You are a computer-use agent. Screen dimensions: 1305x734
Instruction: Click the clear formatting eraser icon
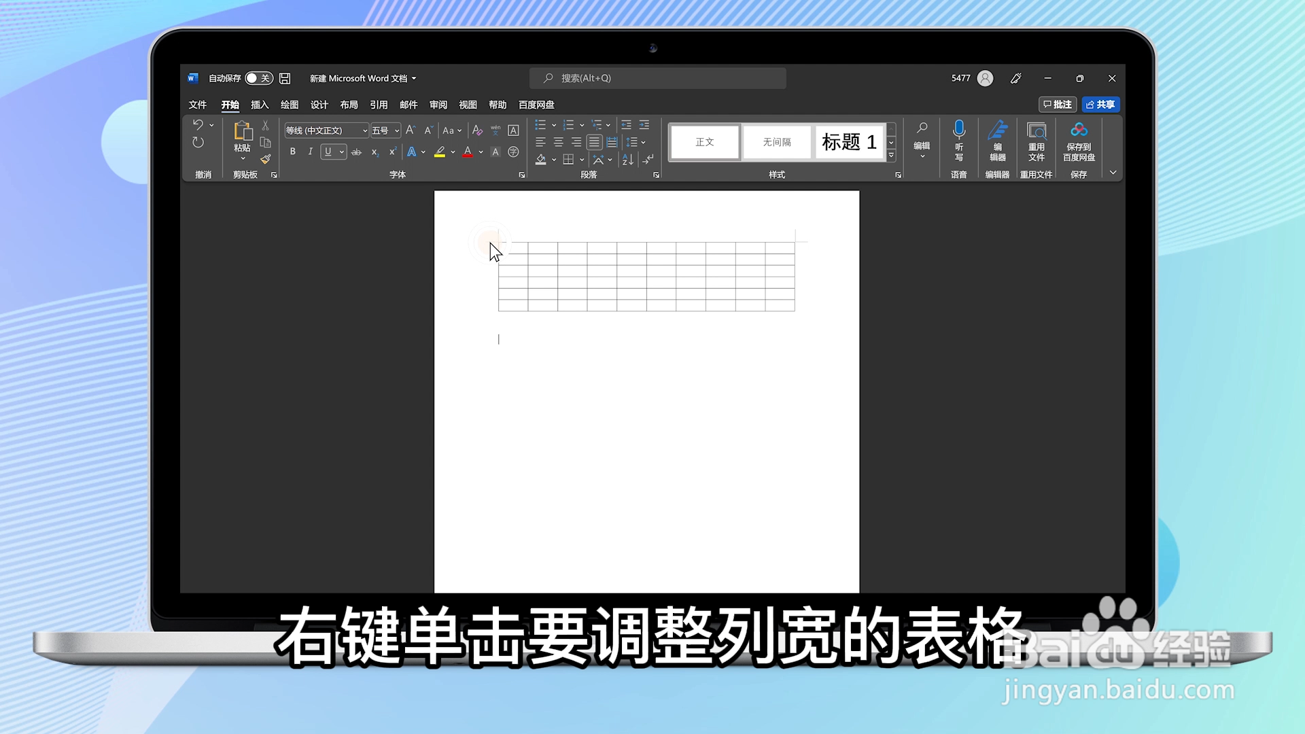pyautogui.click(x=477, y=130)
